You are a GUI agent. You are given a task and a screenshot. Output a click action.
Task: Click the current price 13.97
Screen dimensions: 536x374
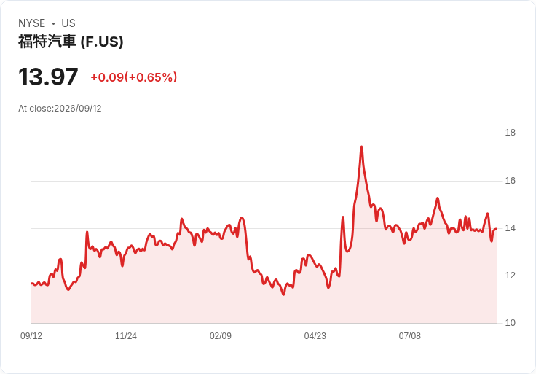tap(48, 77)
